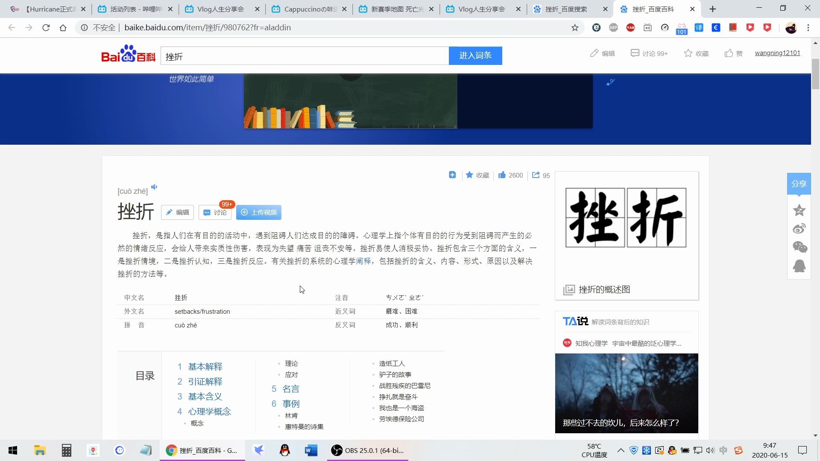Reload the page
The height and width of the screenshot is (461, 820).
point(46,28)
